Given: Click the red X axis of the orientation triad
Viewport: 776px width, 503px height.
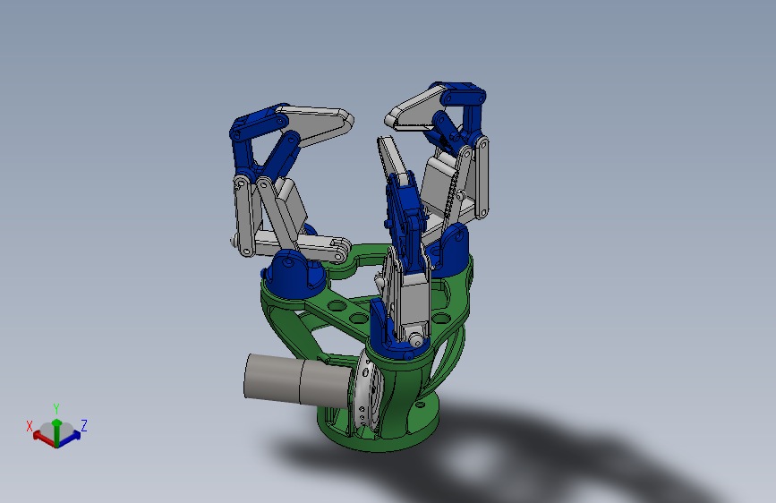Looking at the screenshot, I should tap(43, 439).
